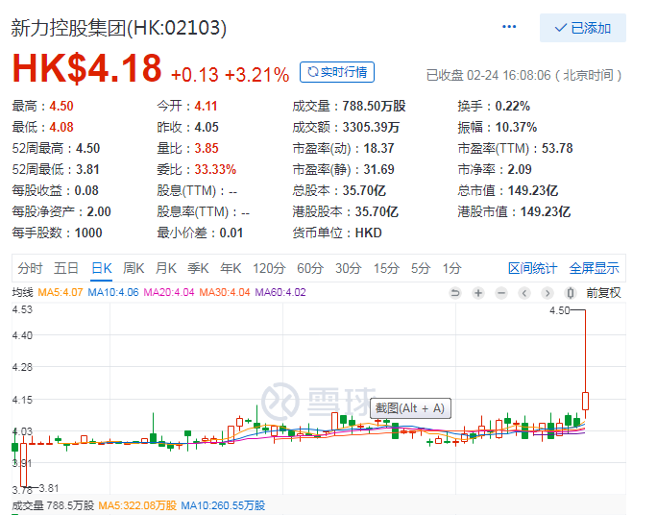Open the three-dot more options menu
The width and height of the screenshot is (657, 515).
click(509, 28)
